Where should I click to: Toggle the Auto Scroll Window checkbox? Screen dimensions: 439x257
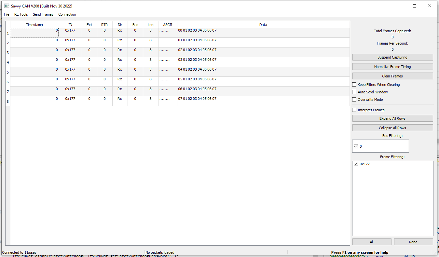[355, 92]
